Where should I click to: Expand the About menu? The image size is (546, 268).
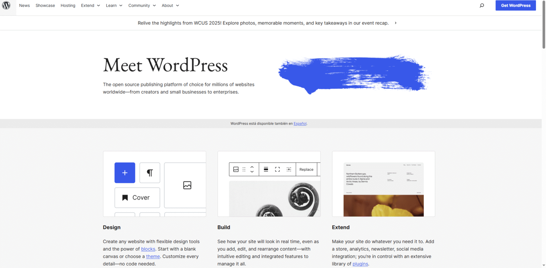(170, 5)
